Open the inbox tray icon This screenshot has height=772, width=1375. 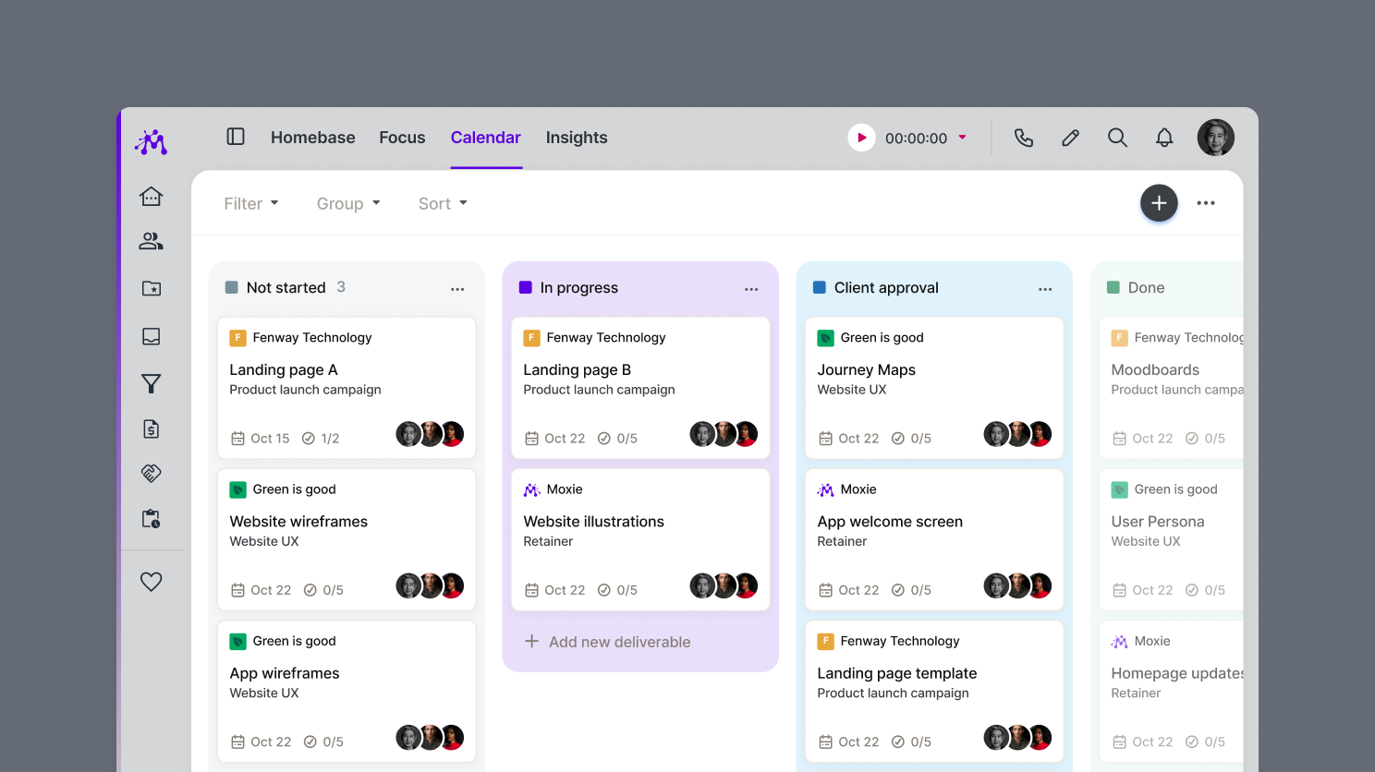(x=152, y=336)
